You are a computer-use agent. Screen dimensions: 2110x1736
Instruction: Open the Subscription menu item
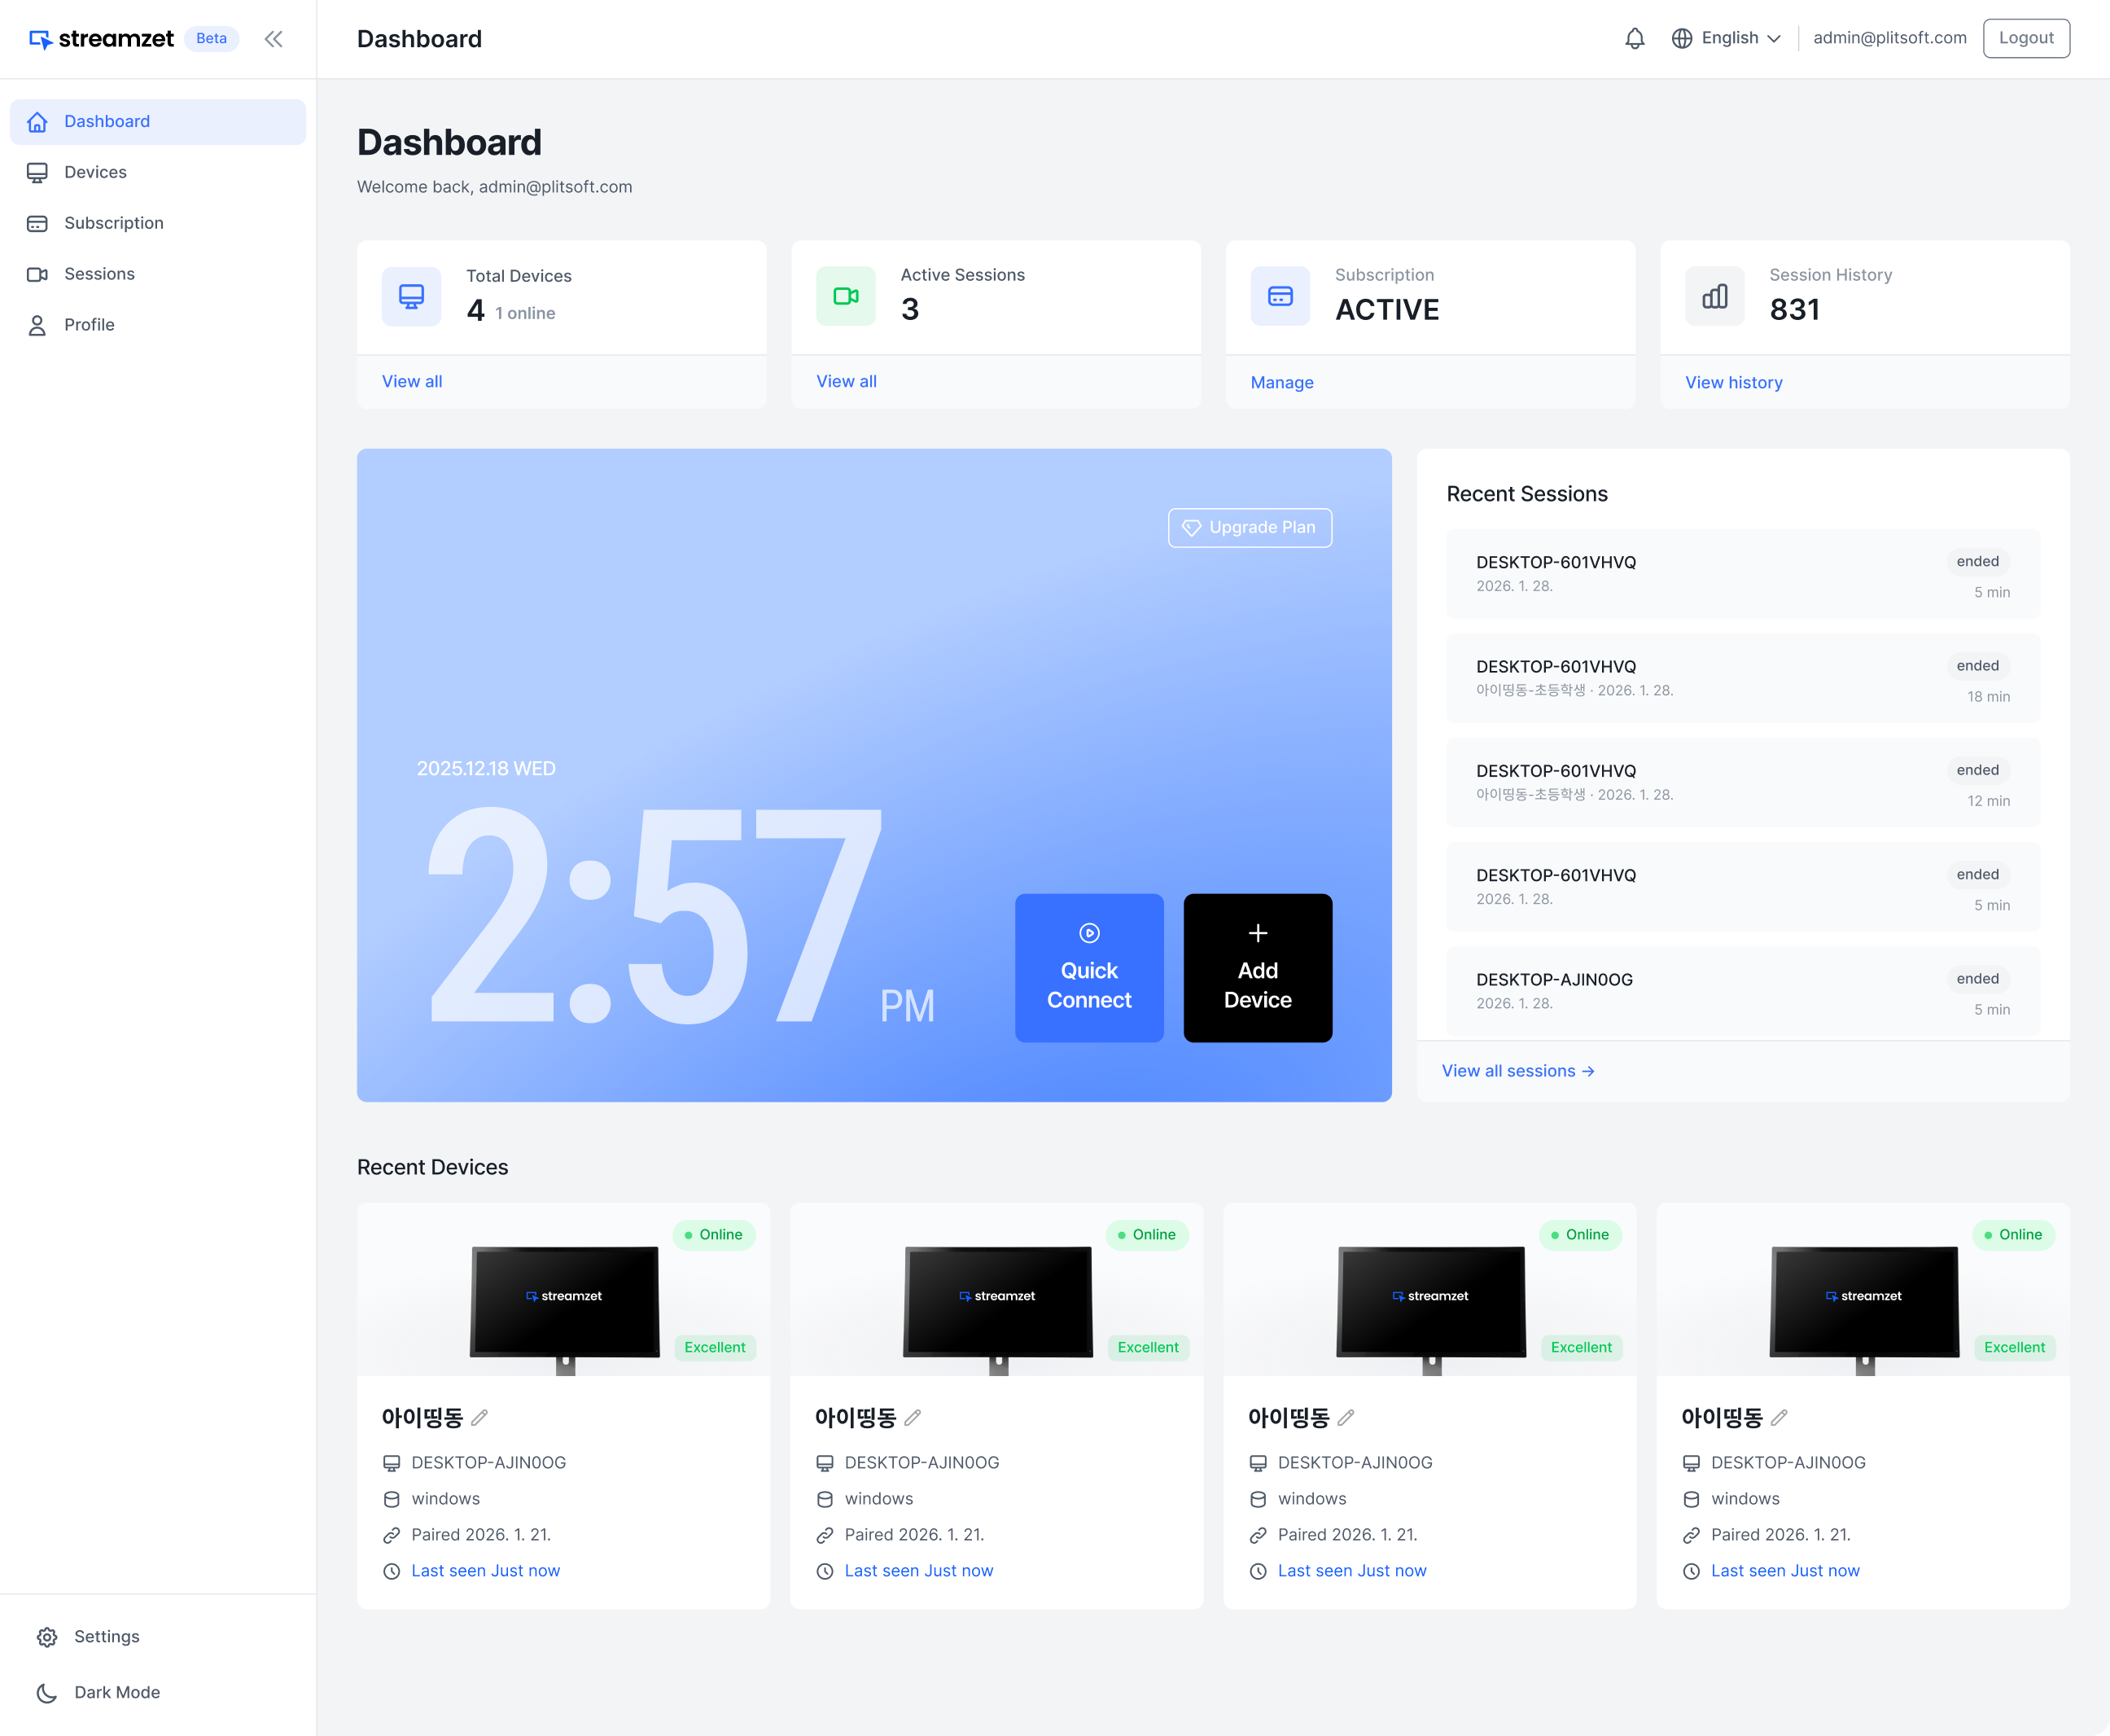click(x=113, y=223)
